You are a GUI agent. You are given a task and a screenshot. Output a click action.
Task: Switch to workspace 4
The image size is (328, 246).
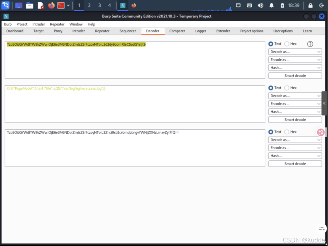pyautogui.click(x=110, y=5)
